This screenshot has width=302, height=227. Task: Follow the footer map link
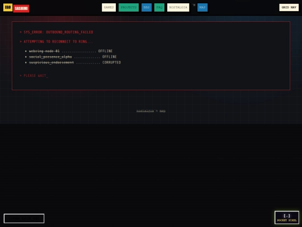163,110
